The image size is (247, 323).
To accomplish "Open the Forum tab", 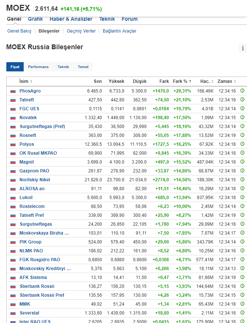I will pos(130,19).
